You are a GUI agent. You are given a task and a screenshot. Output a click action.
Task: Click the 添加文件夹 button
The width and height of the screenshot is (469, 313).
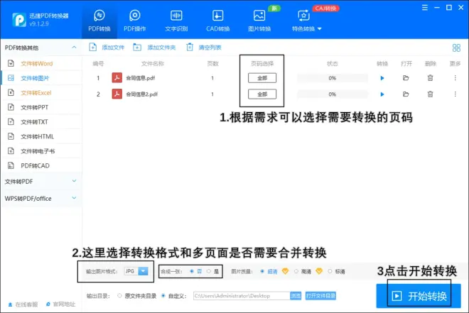pyautogui.click(x=154, y=47)
